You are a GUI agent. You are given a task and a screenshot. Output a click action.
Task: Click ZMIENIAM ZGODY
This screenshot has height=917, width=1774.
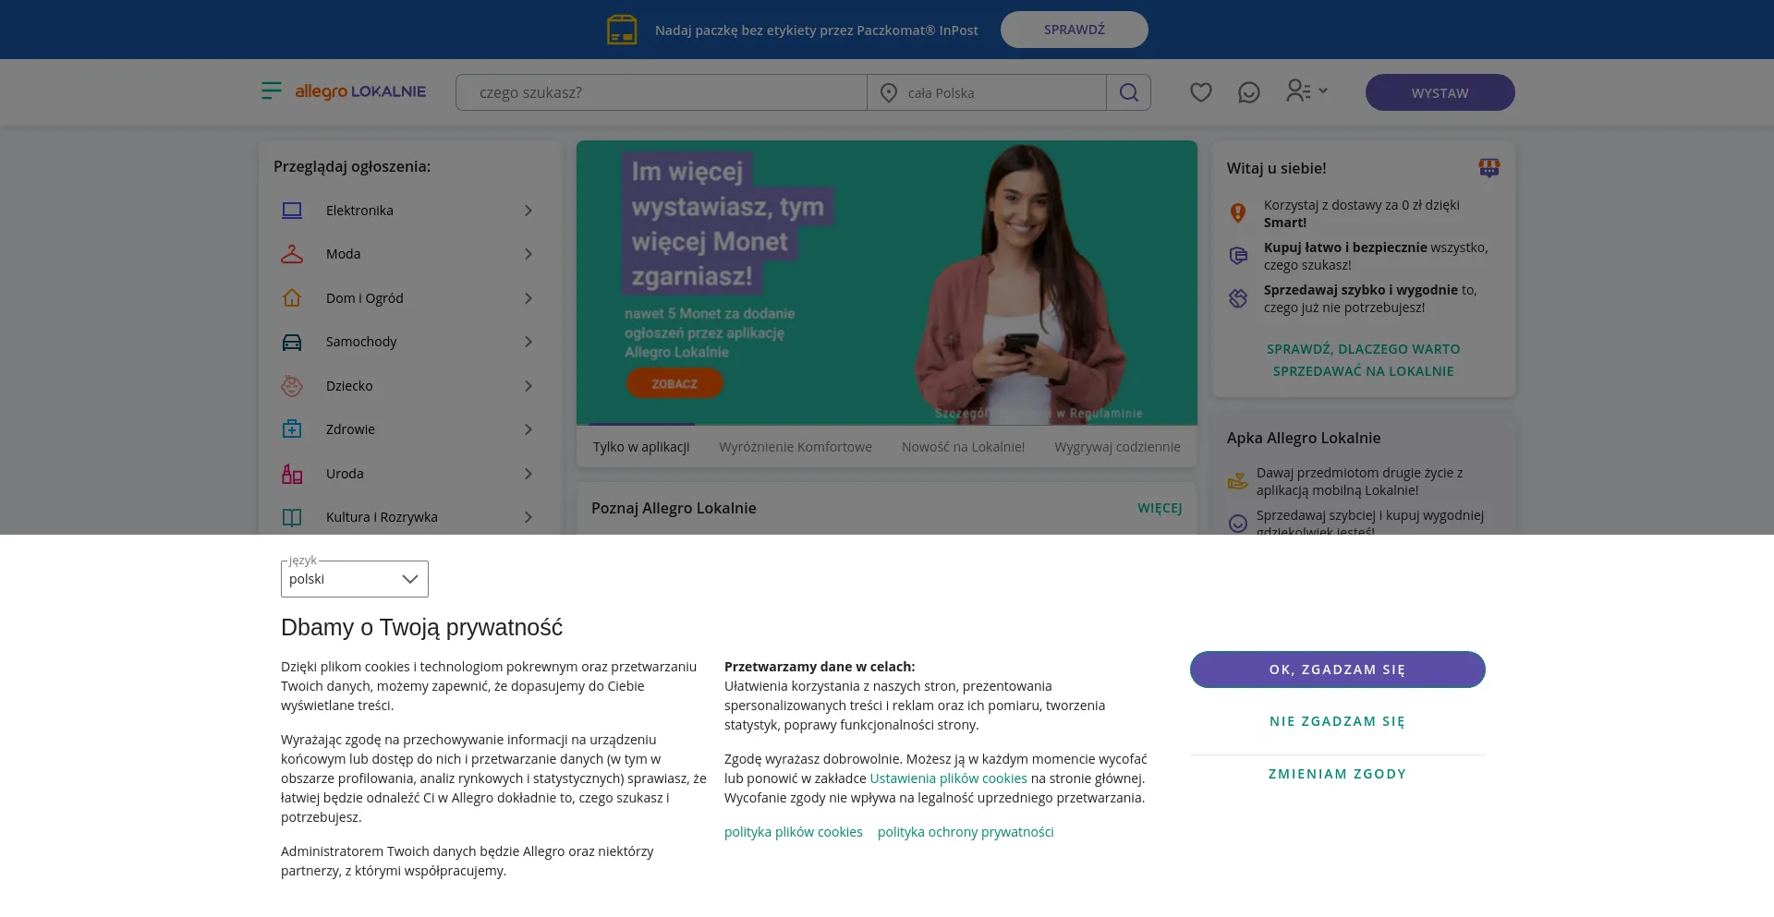click(x=1337, y=774)
